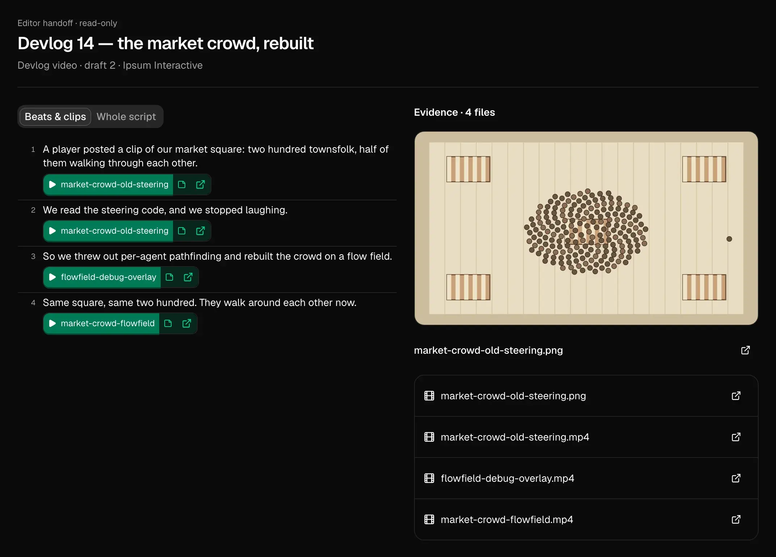The height and width of the screenshot is (557, 776).
Task: Click film icon beside flowfield-debug-overlay.mp4
Action: pos(429,478)
